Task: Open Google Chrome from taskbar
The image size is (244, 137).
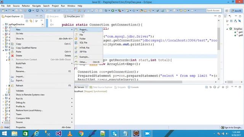Action: pyautogui.click(x=81, y=134)
